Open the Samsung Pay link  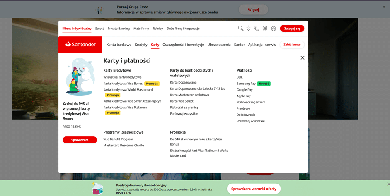(x=246, y=84)
